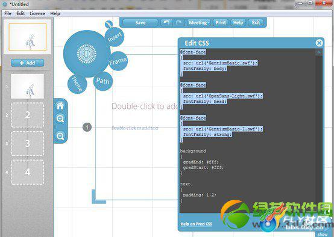Select the pencil bubble above Insert

pyautogui.click(x=109, y=24)
